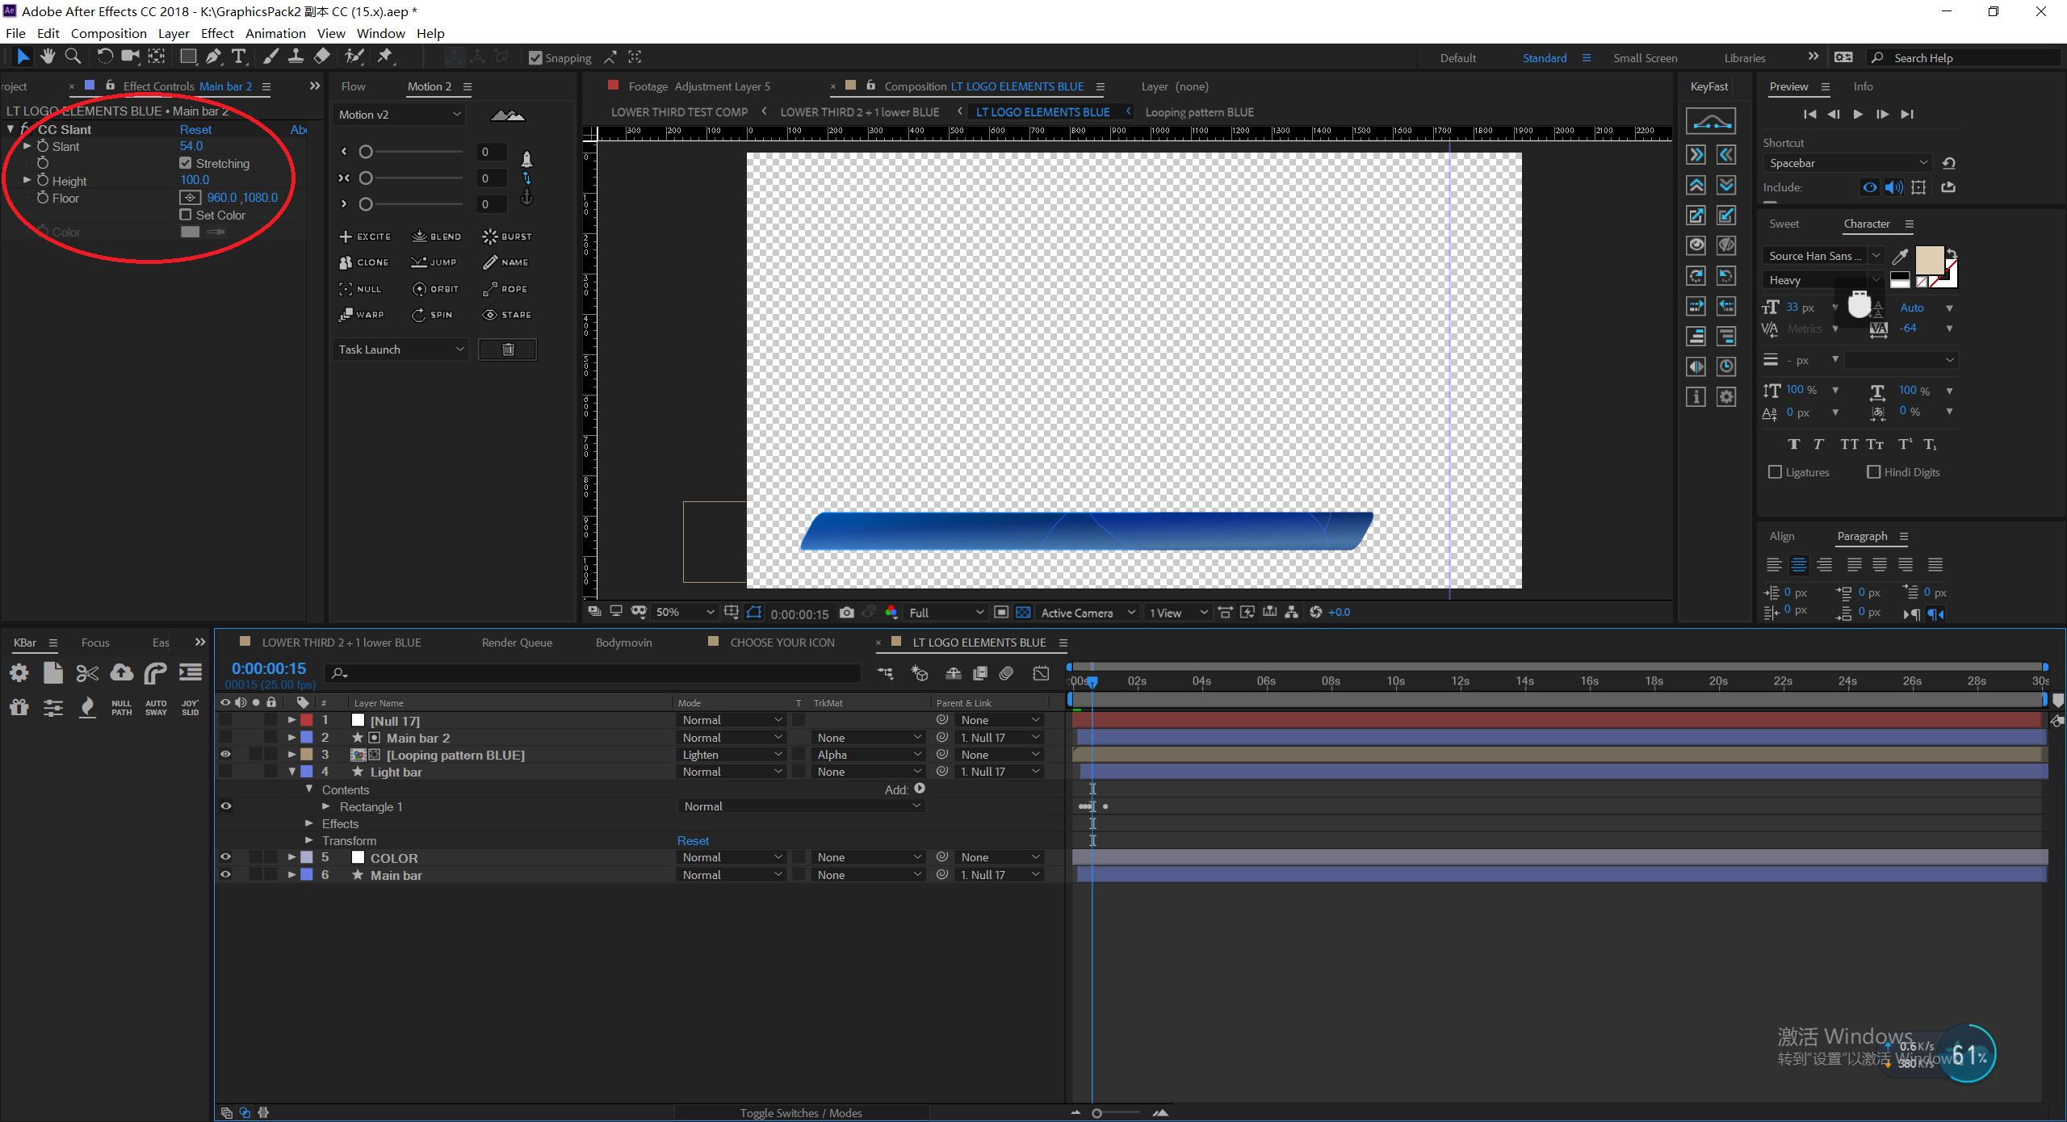Expand the Main bar 2 layer
The height and width of the screenshot is (1122, 2067).
tap(291, 738)
